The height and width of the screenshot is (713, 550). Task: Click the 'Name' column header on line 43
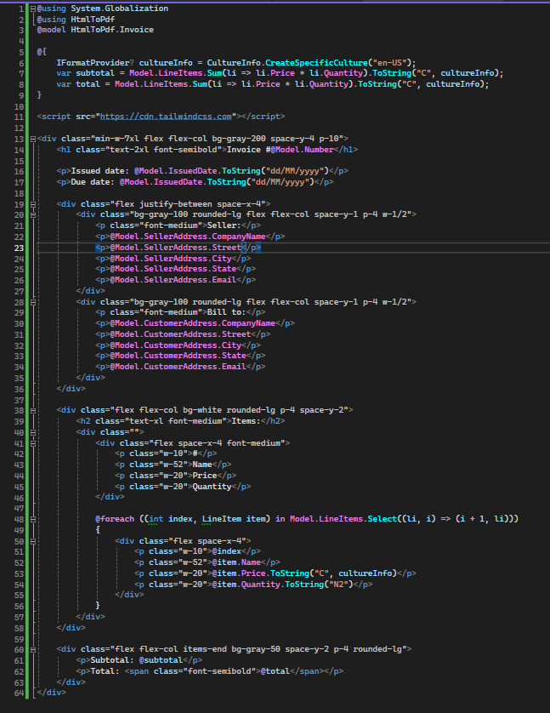tap(202, 465)
